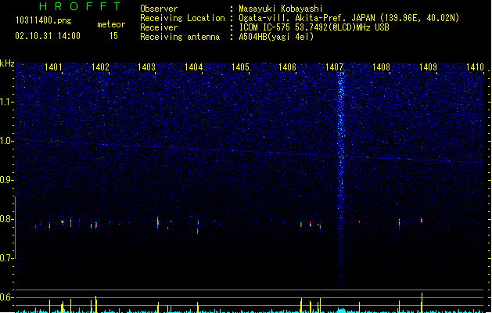Click the 1407 time marker
The image size is (492, 313).
pos(334,67)
